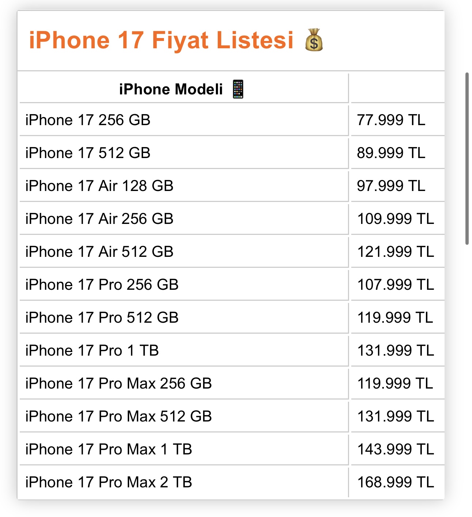Screen dimensions: 472x517
Task: Select the iPhone 17 512 GB model
Action: click(88, 153)
